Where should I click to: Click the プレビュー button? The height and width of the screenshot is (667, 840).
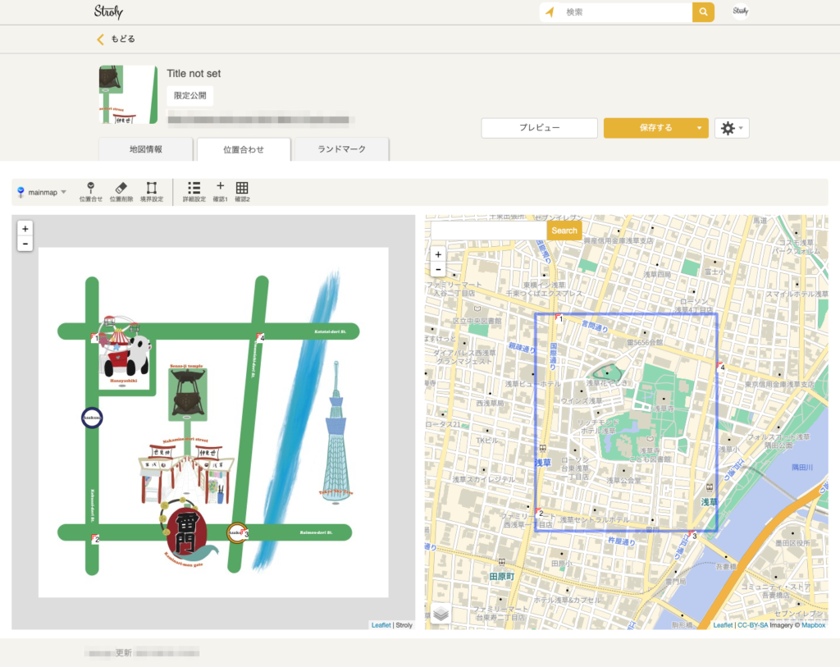click(x=539, y=128)
